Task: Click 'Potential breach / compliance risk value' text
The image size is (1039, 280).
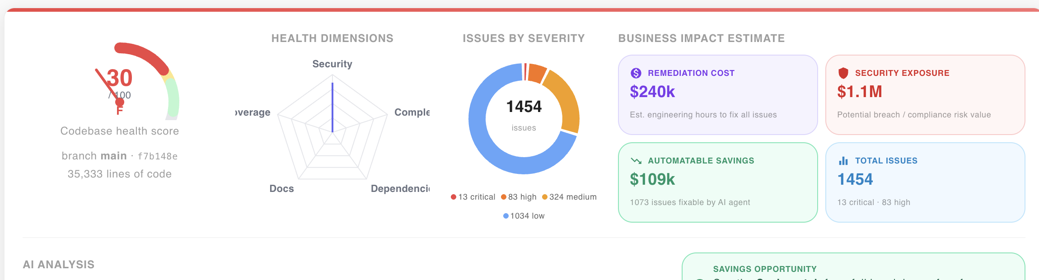Action: coord(914,115)
